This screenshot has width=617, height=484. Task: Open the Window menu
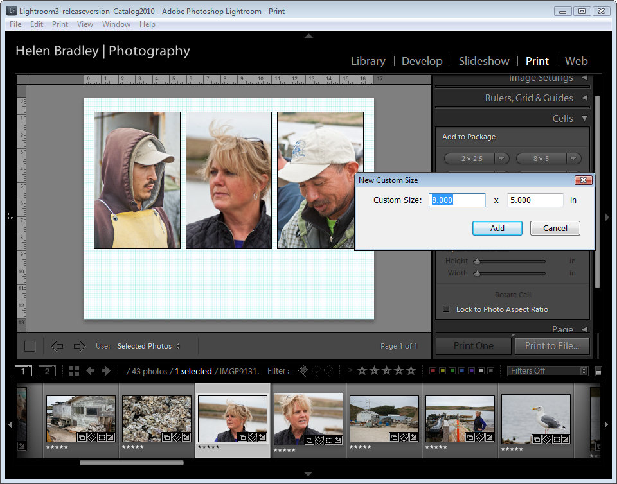coord(116,24)
